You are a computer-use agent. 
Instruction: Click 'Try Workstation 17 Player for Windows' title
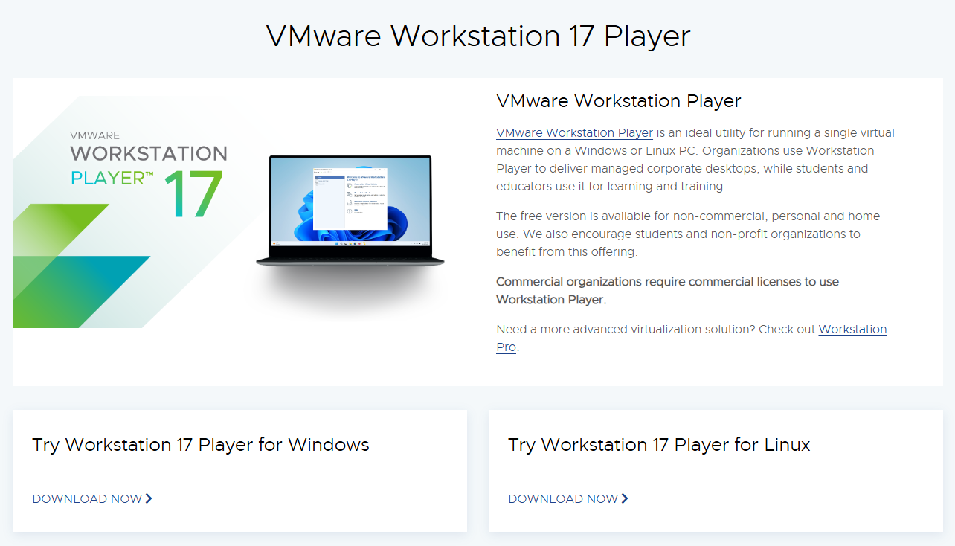tap(201, 445)
